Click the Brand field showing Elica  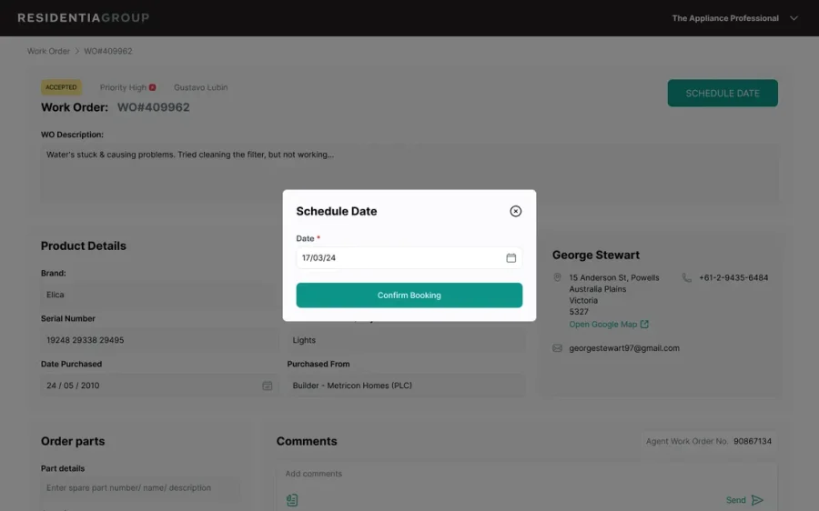(x=159, y=295)
